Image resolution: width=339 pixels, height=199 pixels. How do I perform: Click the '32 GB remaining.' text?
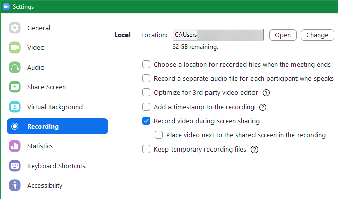[195, 47]
